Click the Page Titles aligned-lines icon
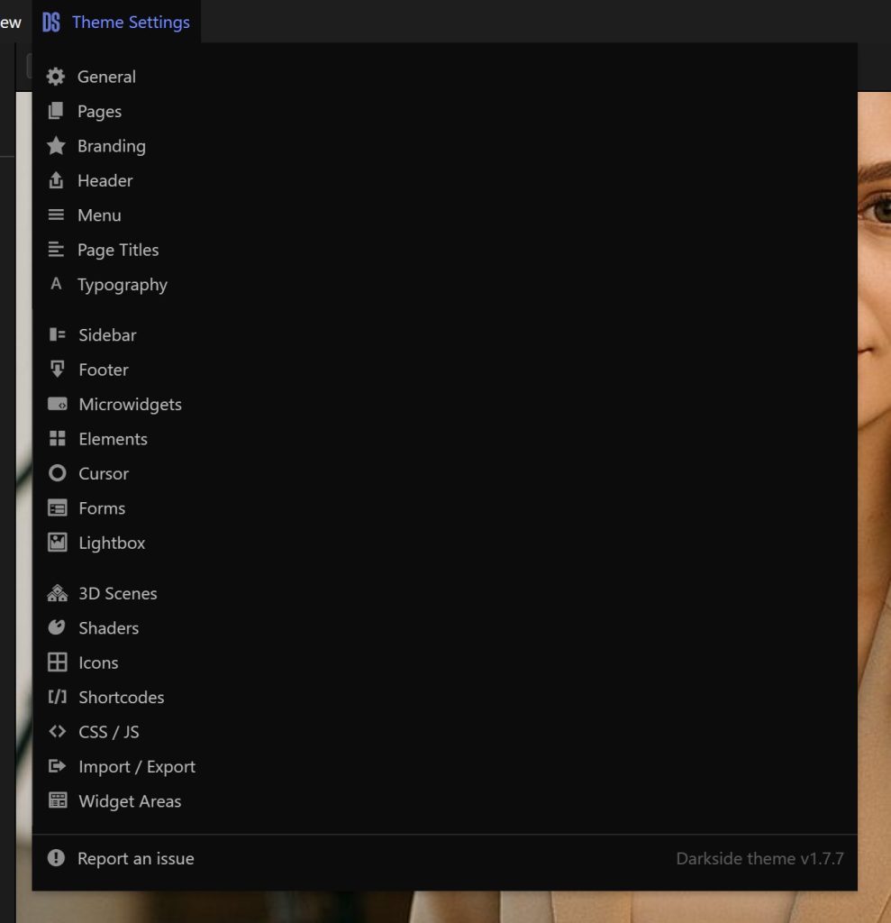This screenshot has height=923, width=891. point(56,250)
